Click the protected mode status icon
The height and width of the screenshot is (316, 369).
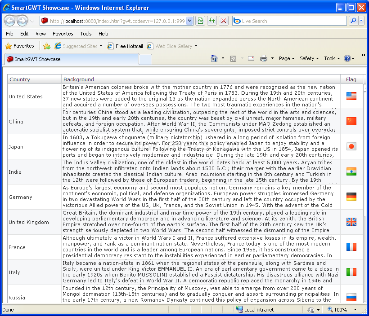click(310, 310)
